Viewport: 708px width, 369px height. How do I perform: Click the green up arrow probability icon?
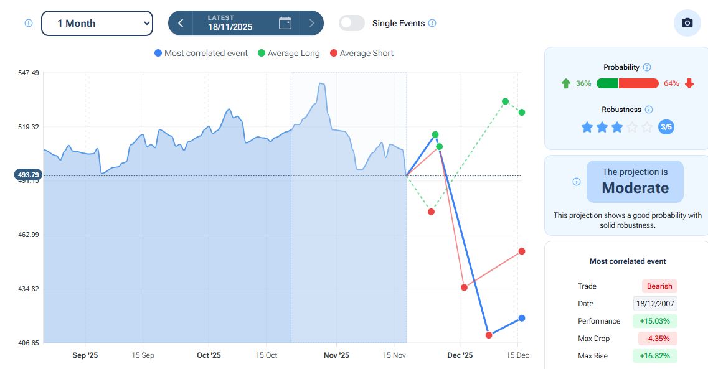point(565,83)
